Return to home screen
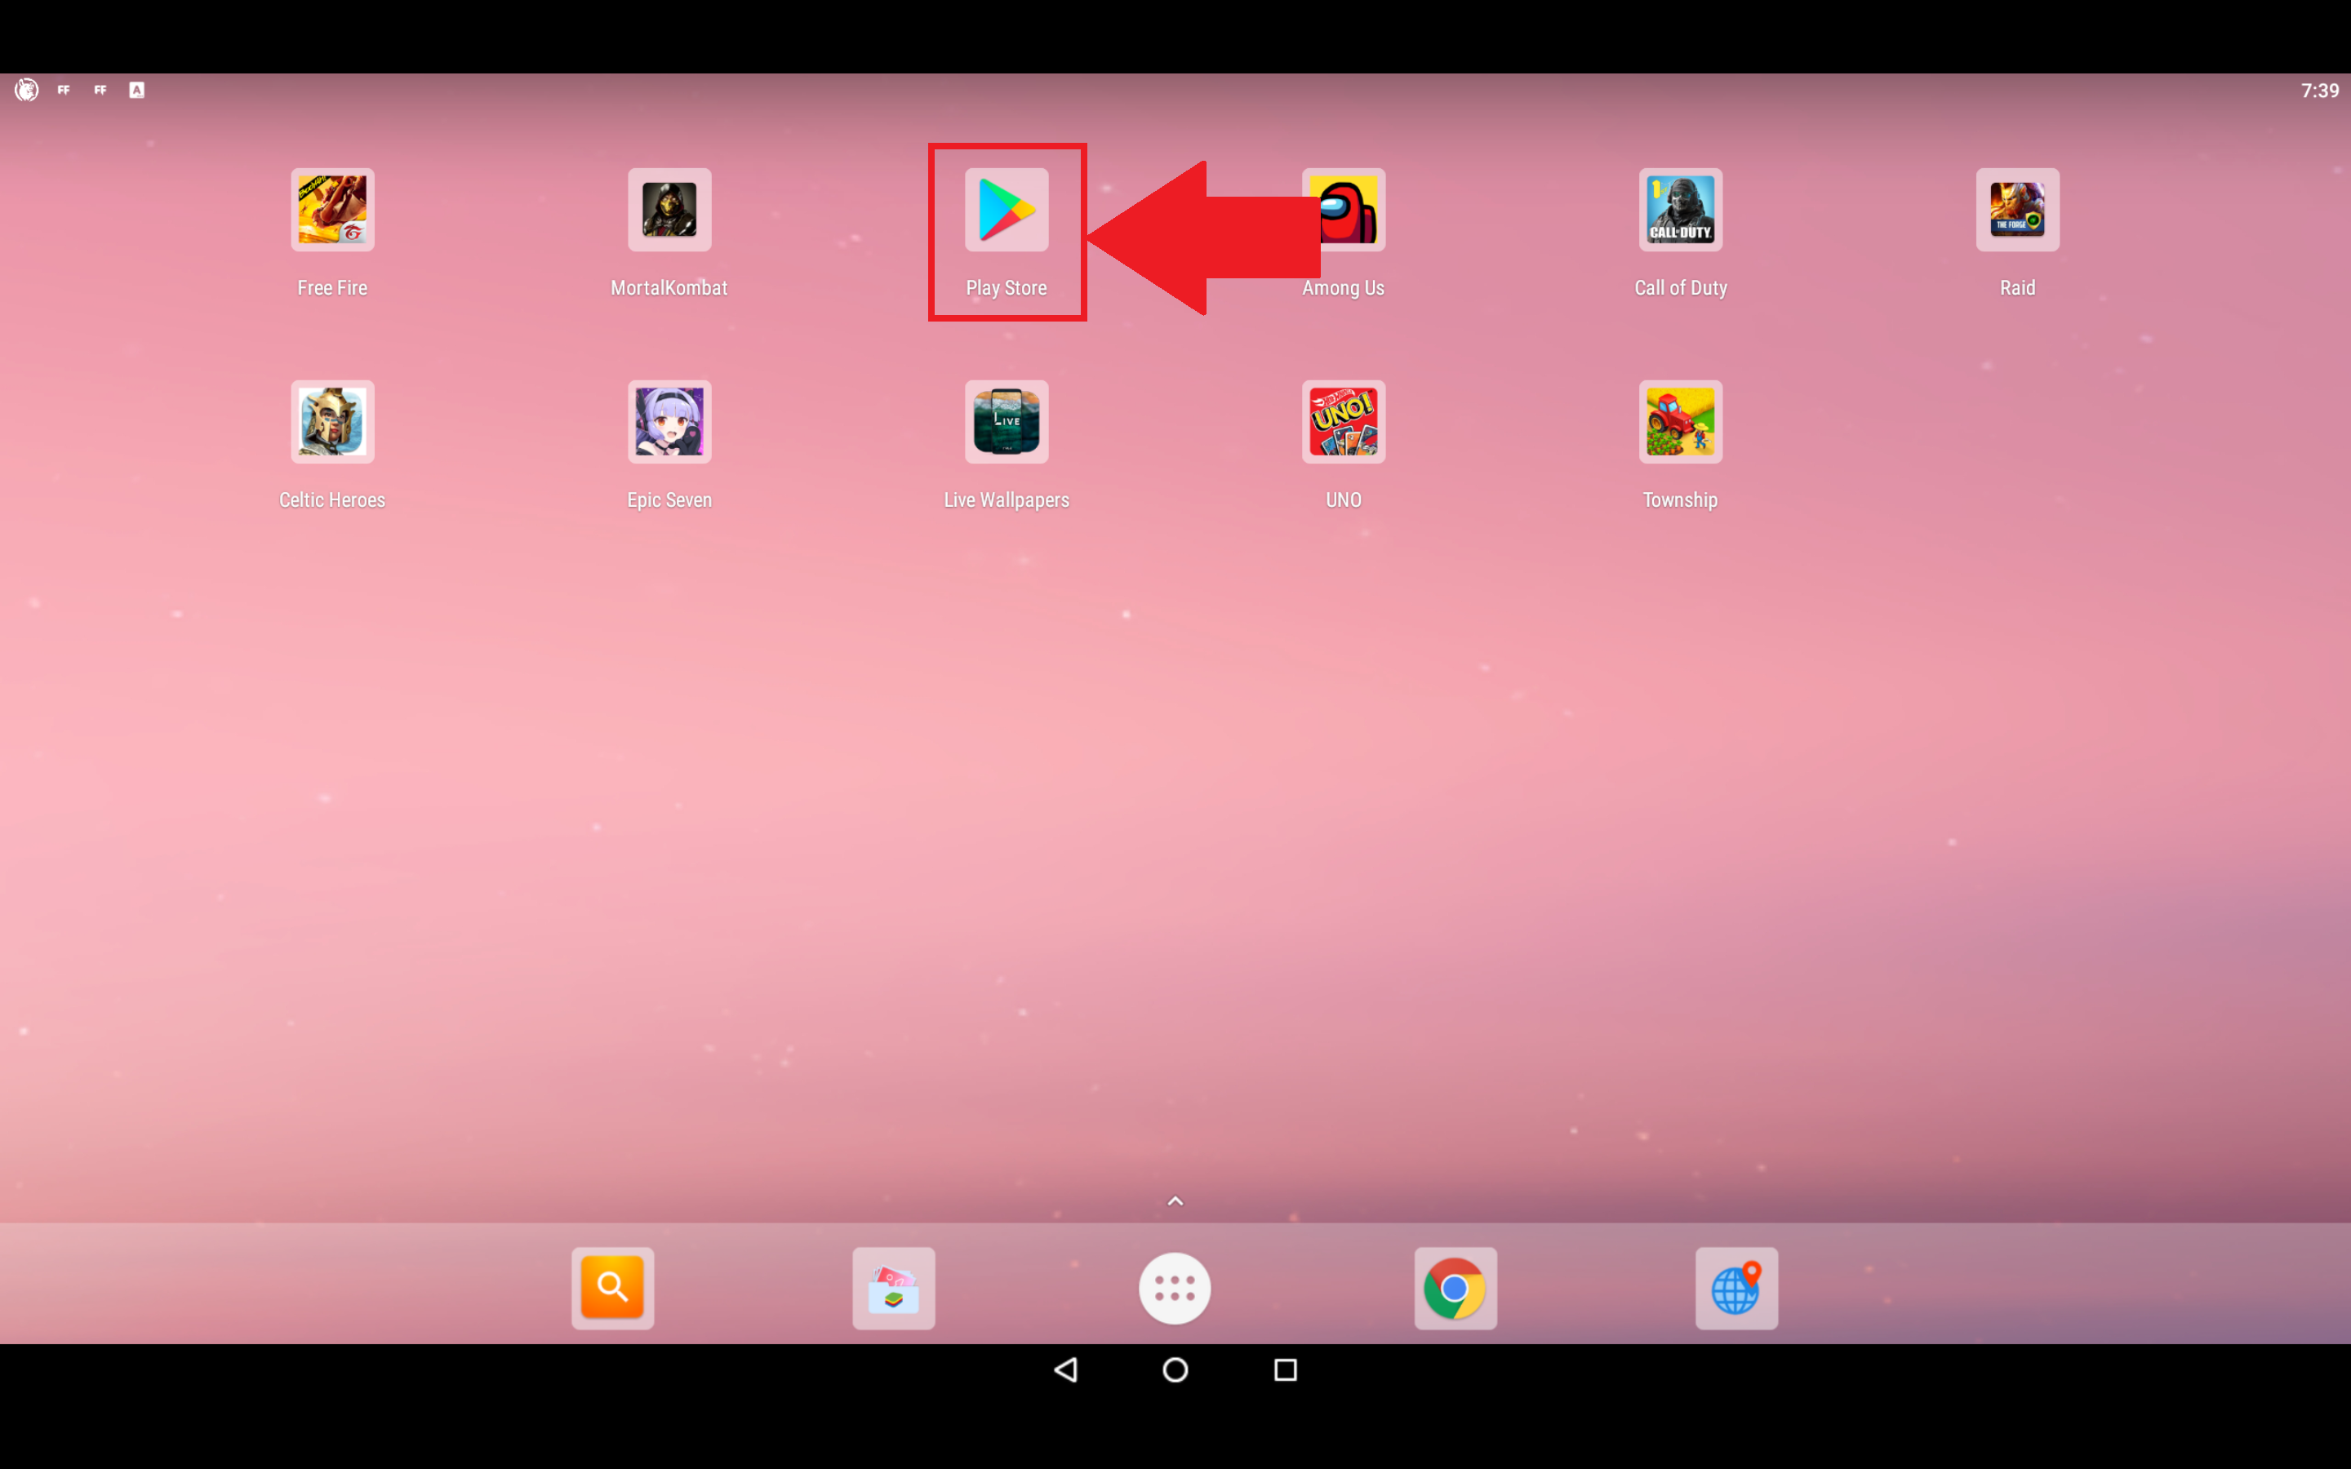The width and height of the screenshot is (2351, 1469). 1175,1371
